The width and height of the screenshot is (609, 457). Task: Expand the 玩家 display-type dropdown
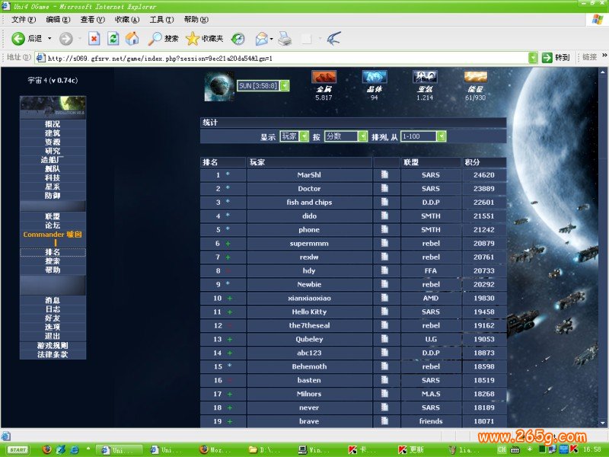294,136
